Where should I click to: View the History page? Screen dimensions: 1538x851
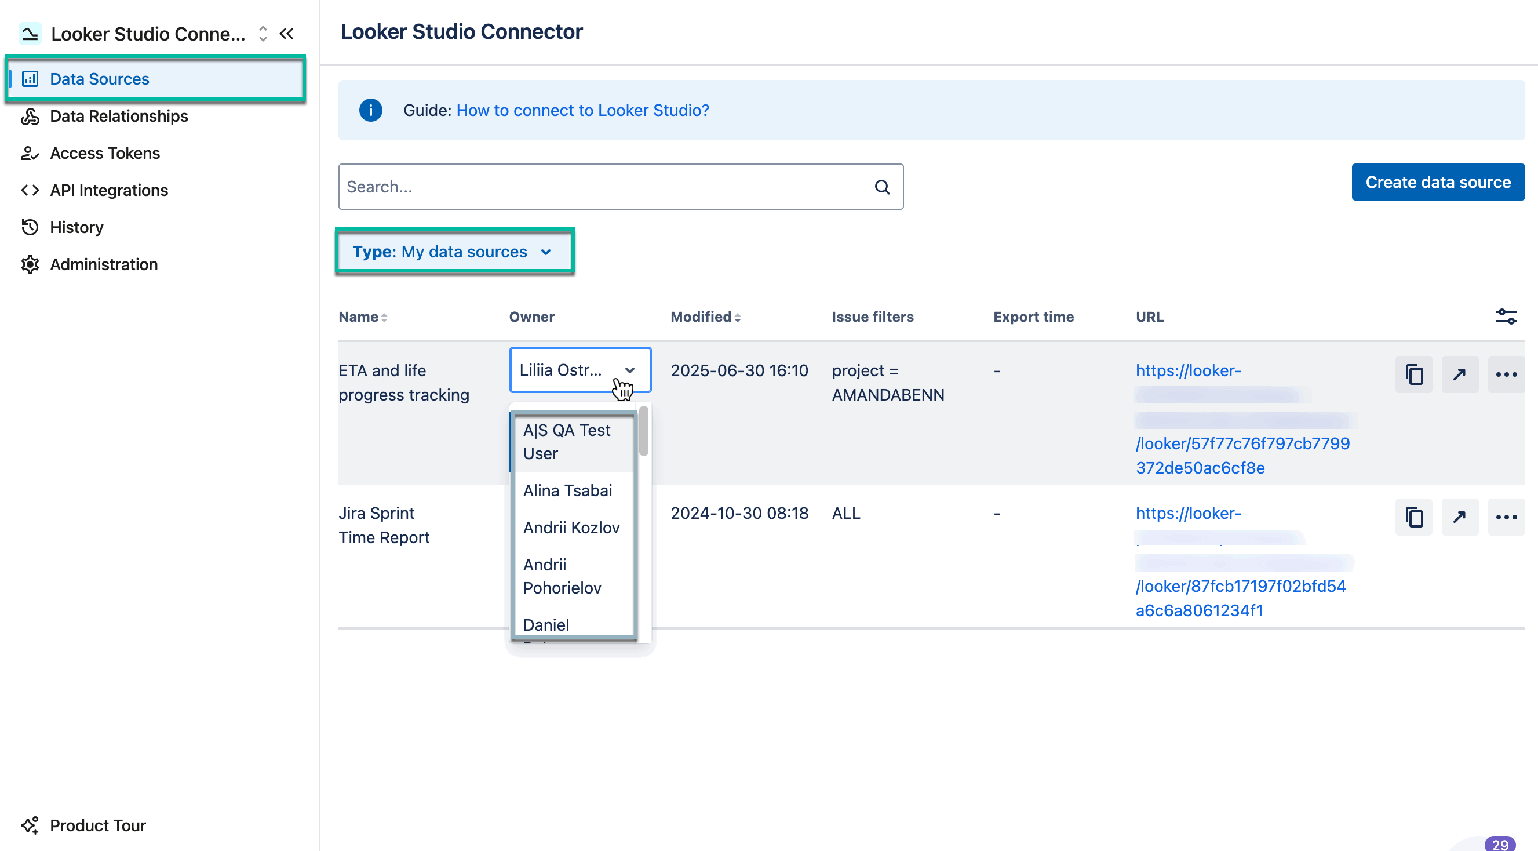76,227
